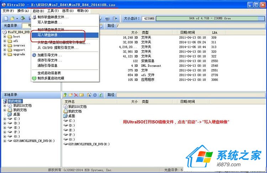Click the New file toolbar icon
Screen dimensions: 267x173
[x=6, y=18]
